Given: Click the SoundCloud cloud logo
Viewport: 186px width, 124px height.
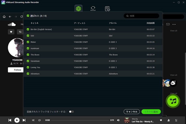Looking at the screenshot, I should (x=12, y=24).
